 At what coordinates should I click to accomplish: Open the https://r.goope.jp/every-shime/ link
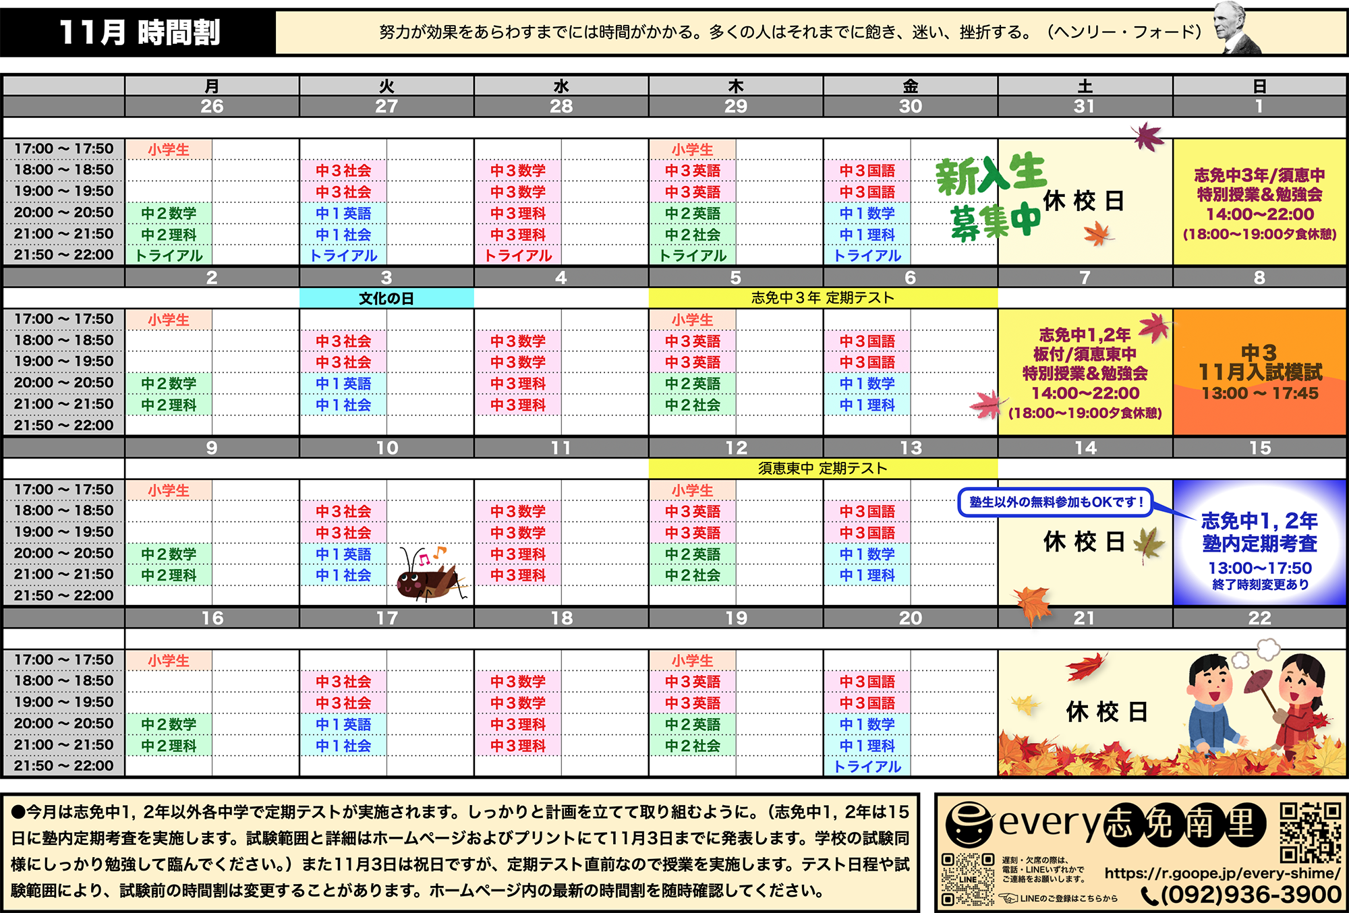(1222, 873)
